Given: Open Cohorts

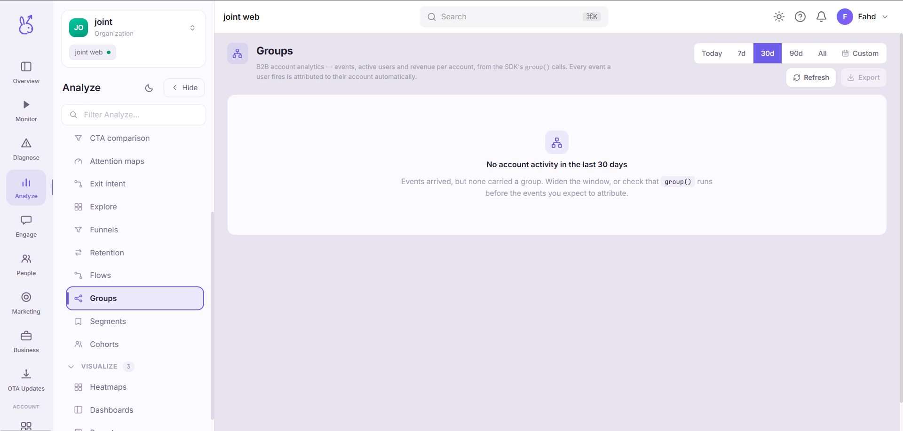Looking at the screenshot, I should pos(135,344).
